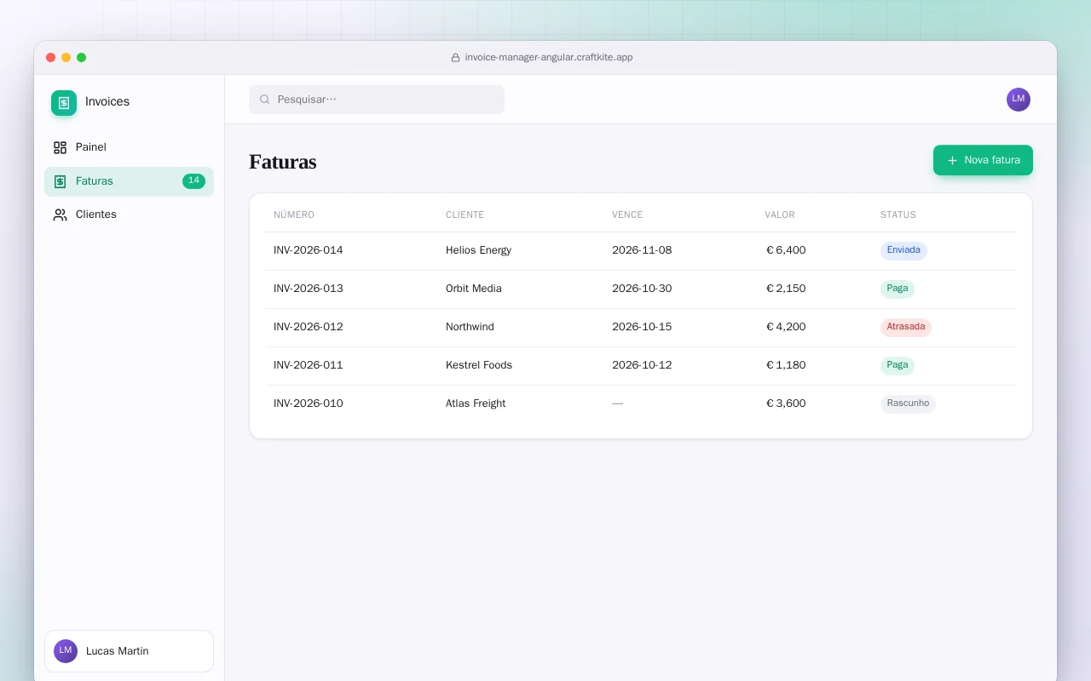Screen dimensions: 1091x681
Task: Click the Atrasada status badge
Action: click(x=906, y=327)
